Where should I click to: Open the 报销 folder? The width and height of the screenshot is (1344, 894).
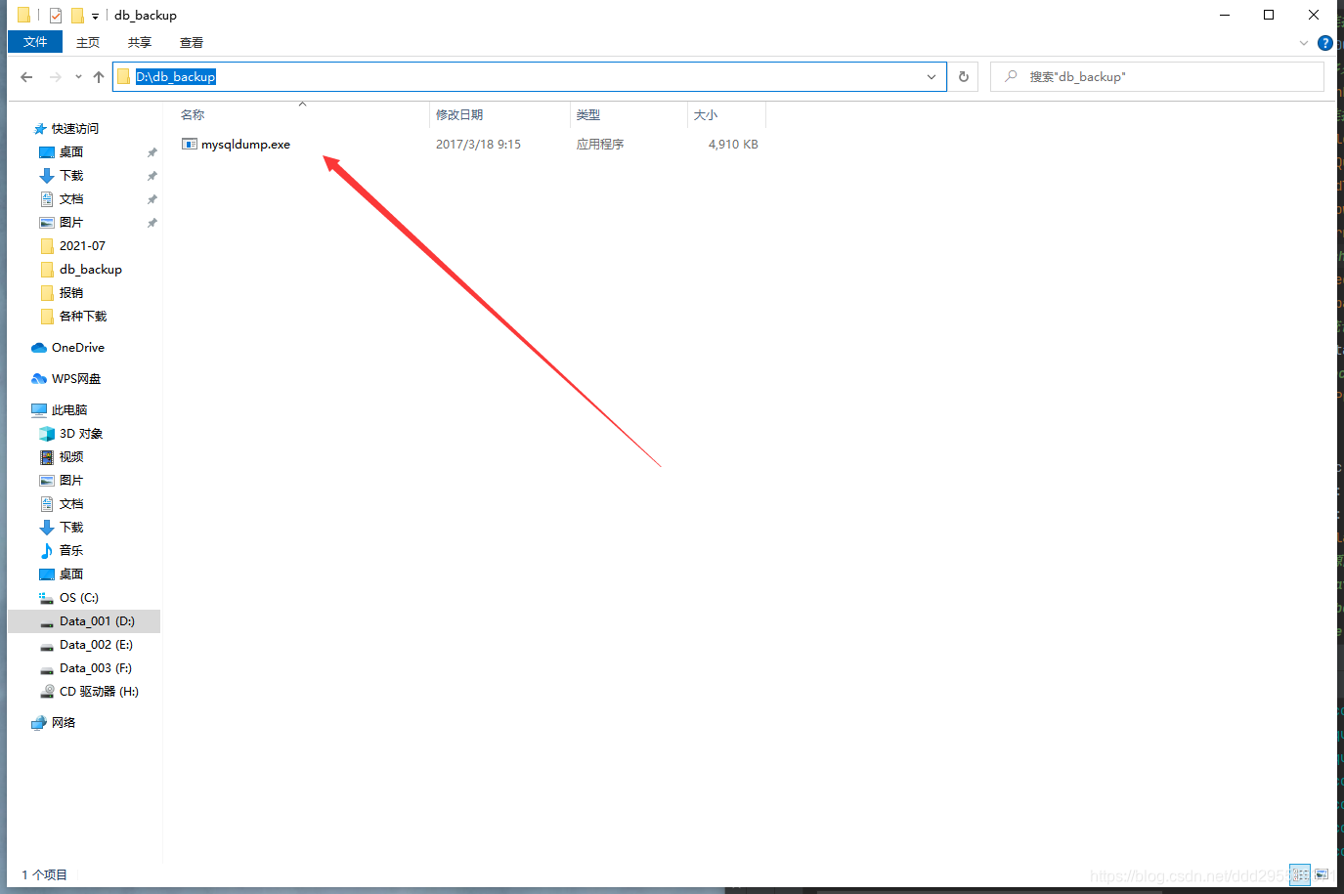pos(71,293)
